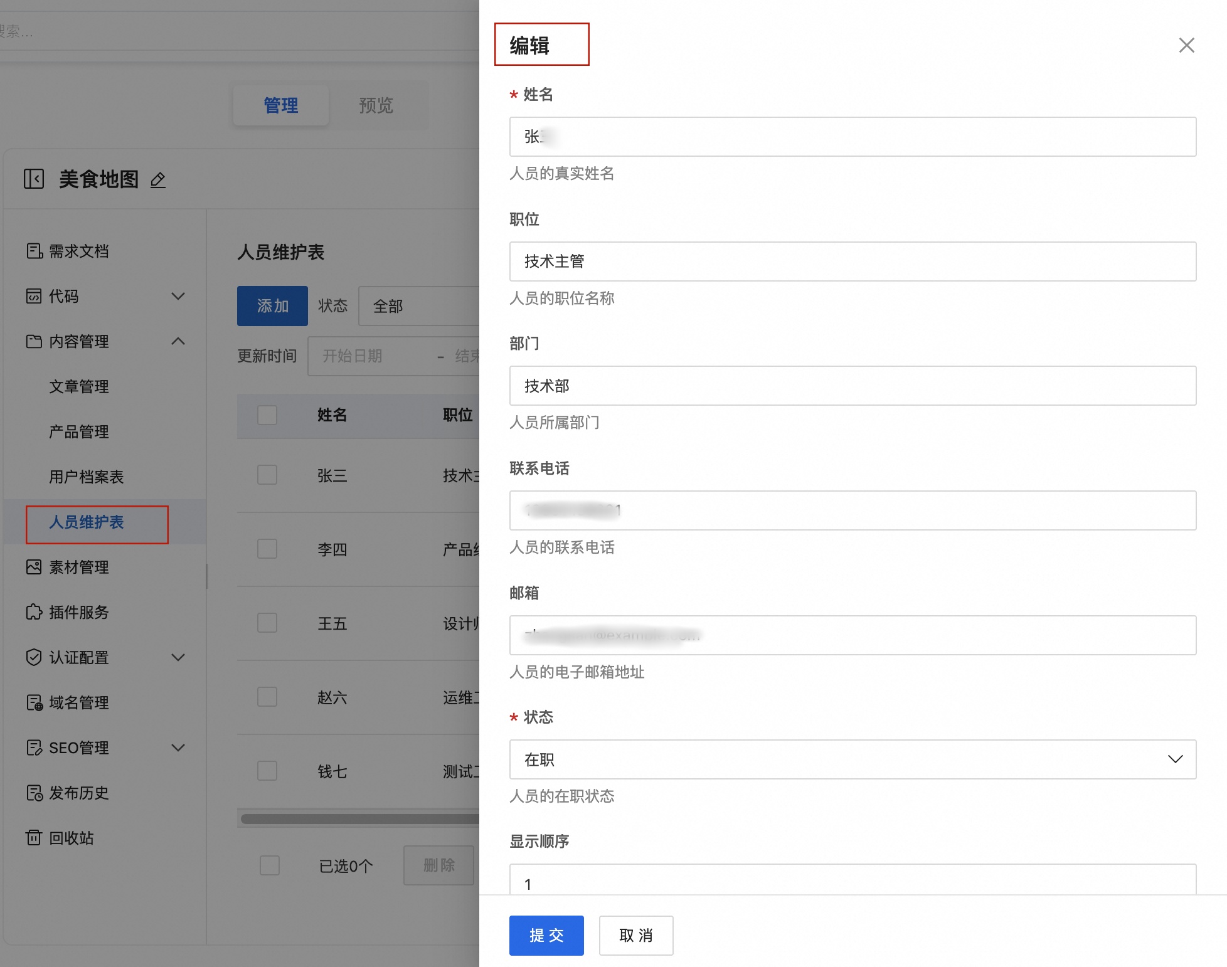Open 文章管理 from the content menu
The image size is (1227, 967).
coord(79,386)
